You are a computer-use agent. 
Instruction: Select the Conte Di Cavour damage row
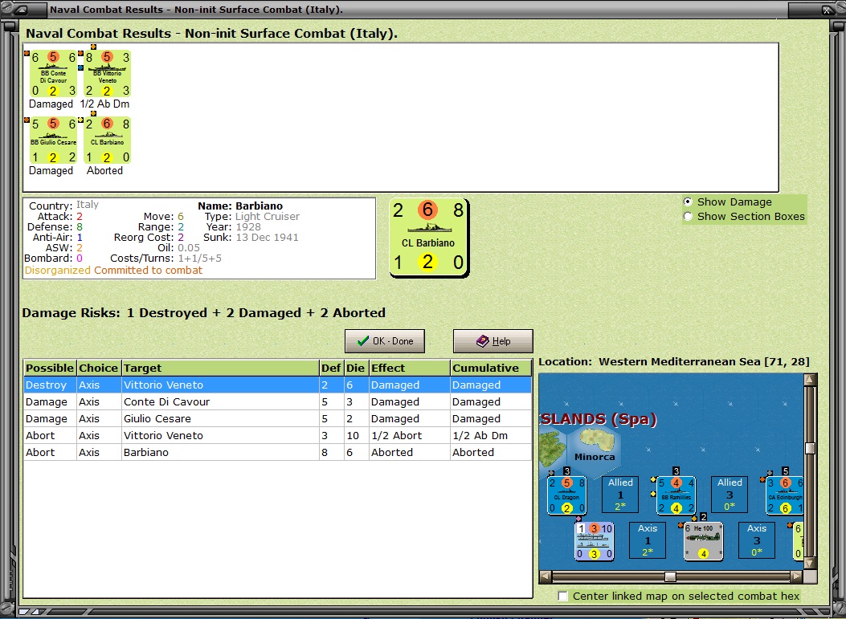[278, 401]
